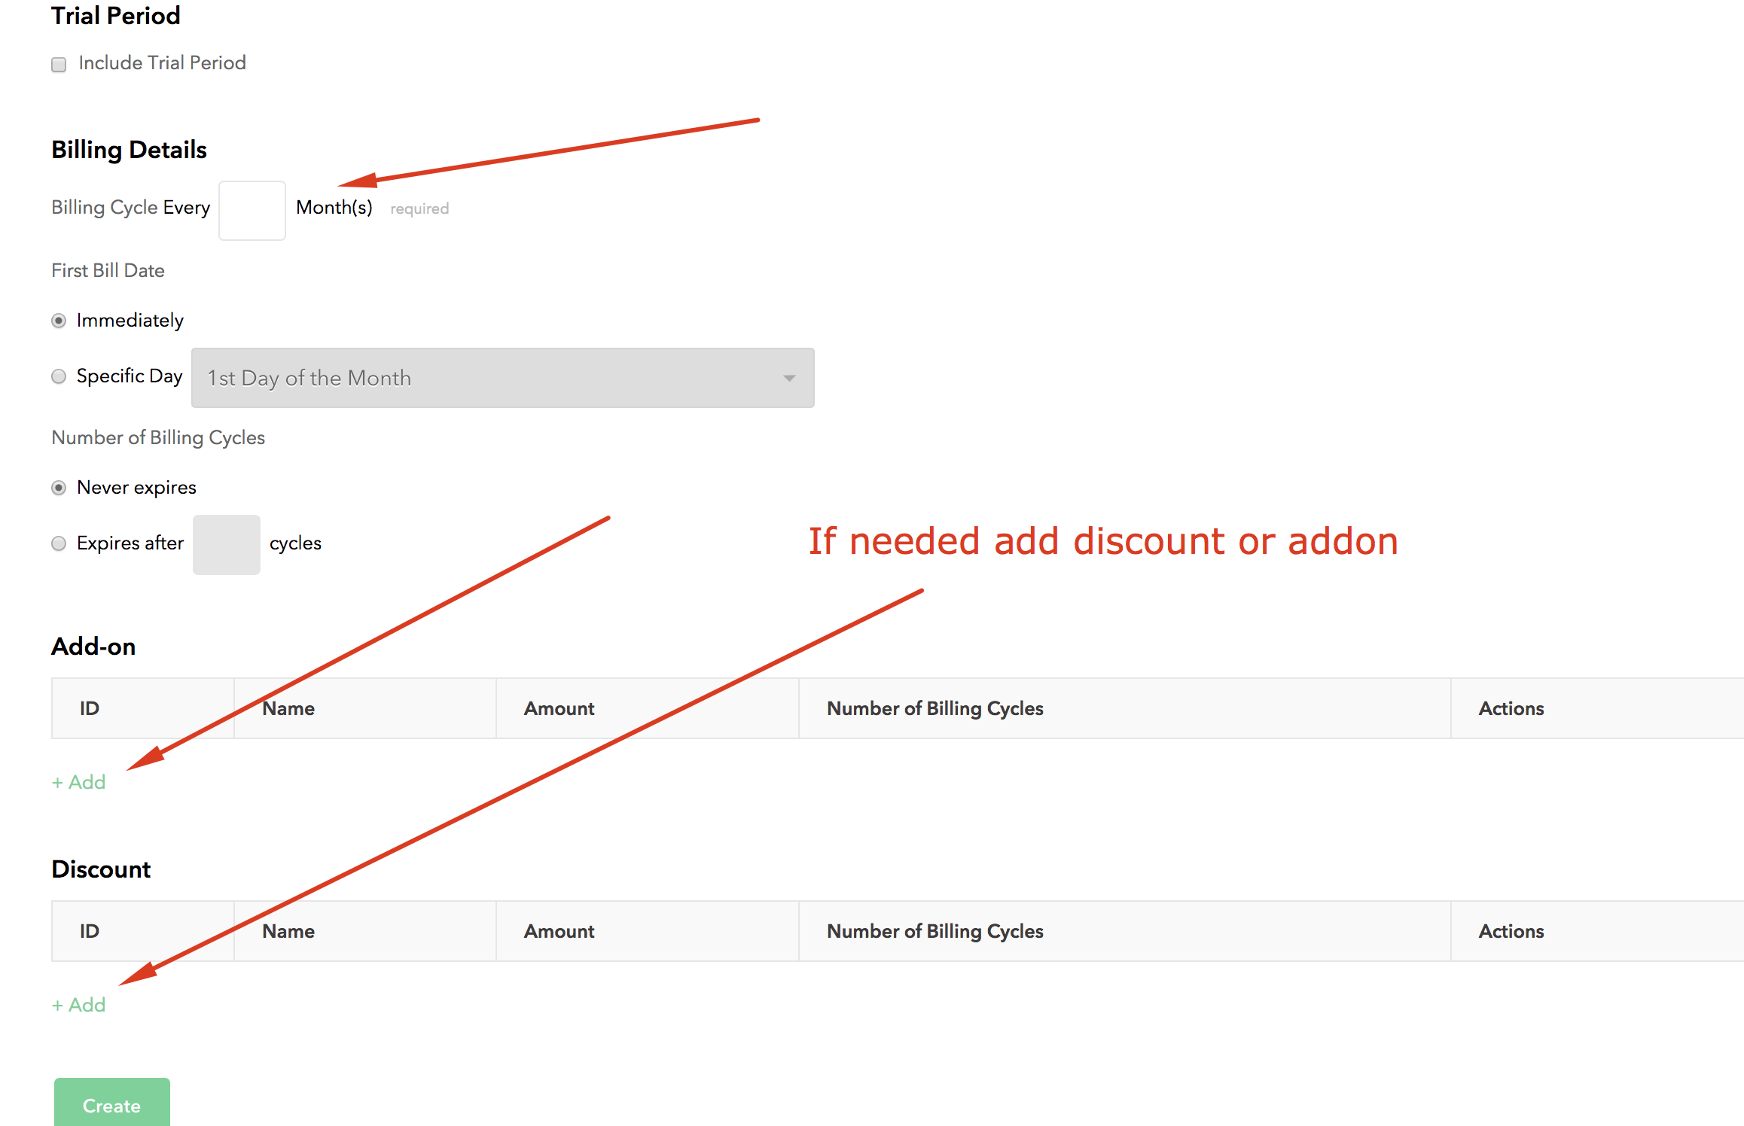Image resolution: width=1744 pixels, height=1126 pixels.
Task: Click + Add under Discount table
Action: pyautogui.click(x=79, y=1006)
